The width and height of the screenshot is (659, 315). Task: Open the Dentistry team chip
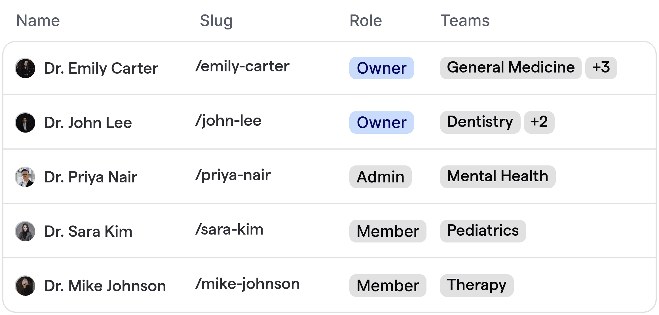[480, 122]
